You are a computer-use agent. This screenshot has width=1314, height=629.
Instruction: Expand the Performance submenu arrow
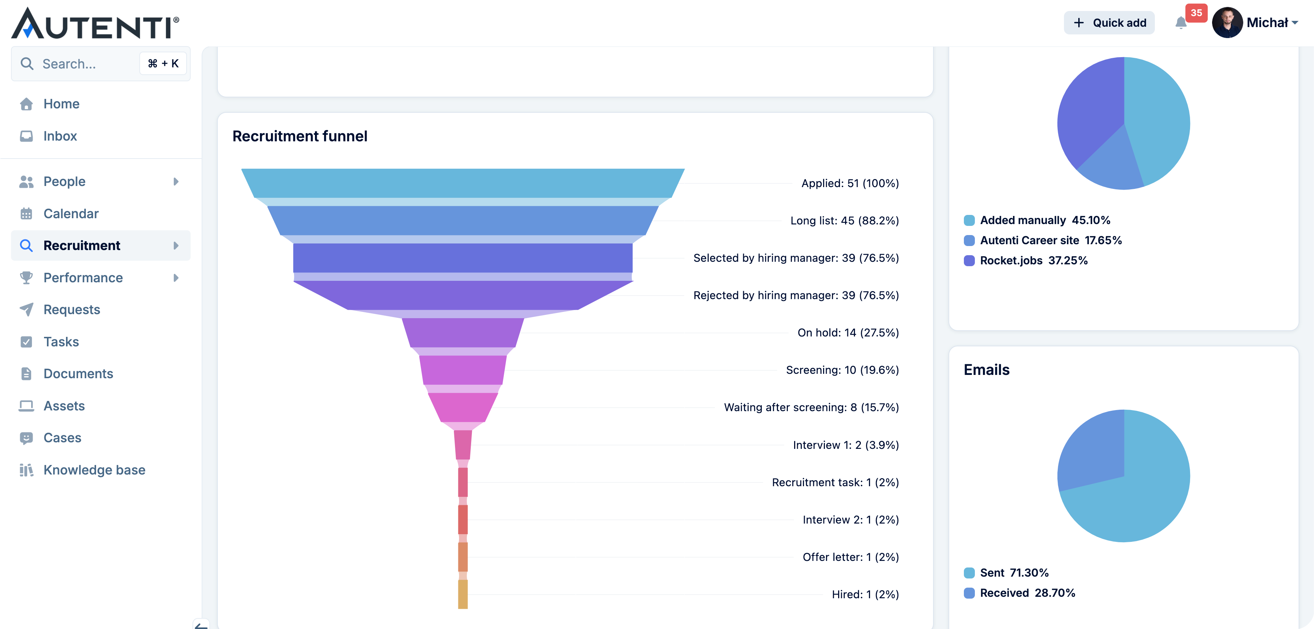tap(176, 278)
